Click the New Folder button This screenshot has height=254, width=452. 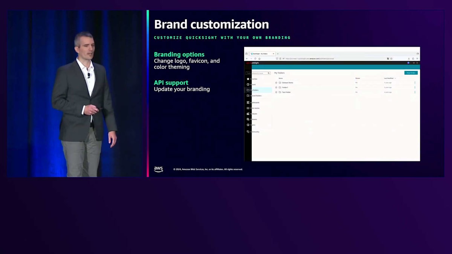coord(411,73)
